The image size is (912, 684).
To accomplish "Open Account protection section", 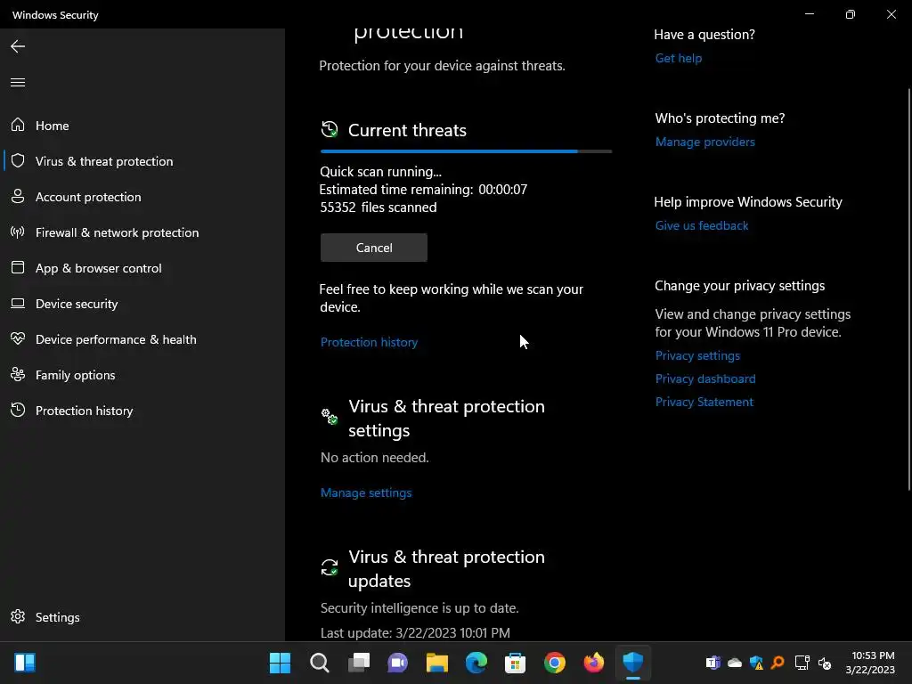I will coord(142,197).
